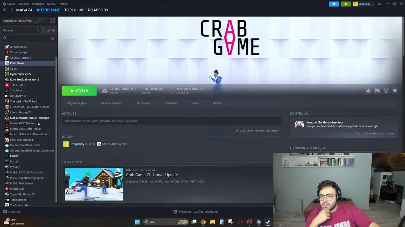Show game info icon

(x=386, y=91)
